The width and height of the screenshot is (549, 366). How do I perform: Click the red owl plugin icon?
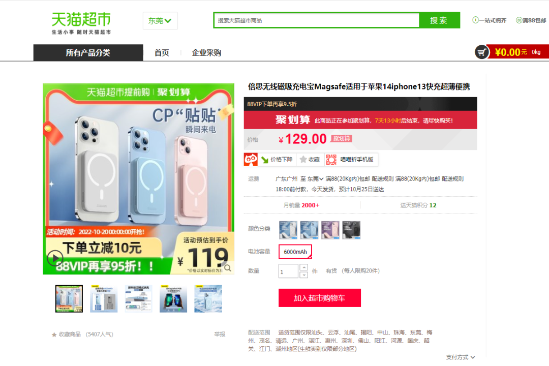pyautogui.click(x=251, y=159)
